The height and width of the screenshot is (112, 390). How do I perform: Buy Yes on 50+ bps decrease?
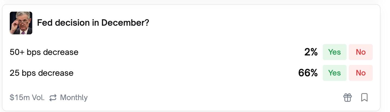[x=334, y=52]
